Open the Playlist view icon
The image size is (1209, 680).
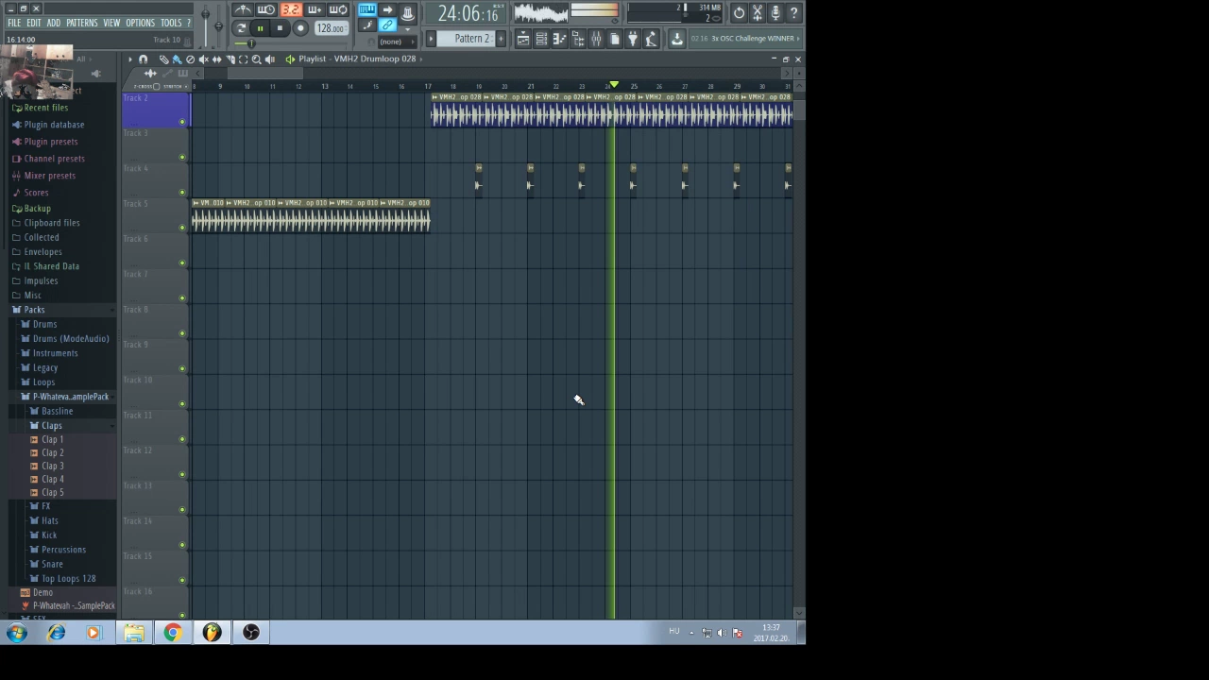pos(522,39)
